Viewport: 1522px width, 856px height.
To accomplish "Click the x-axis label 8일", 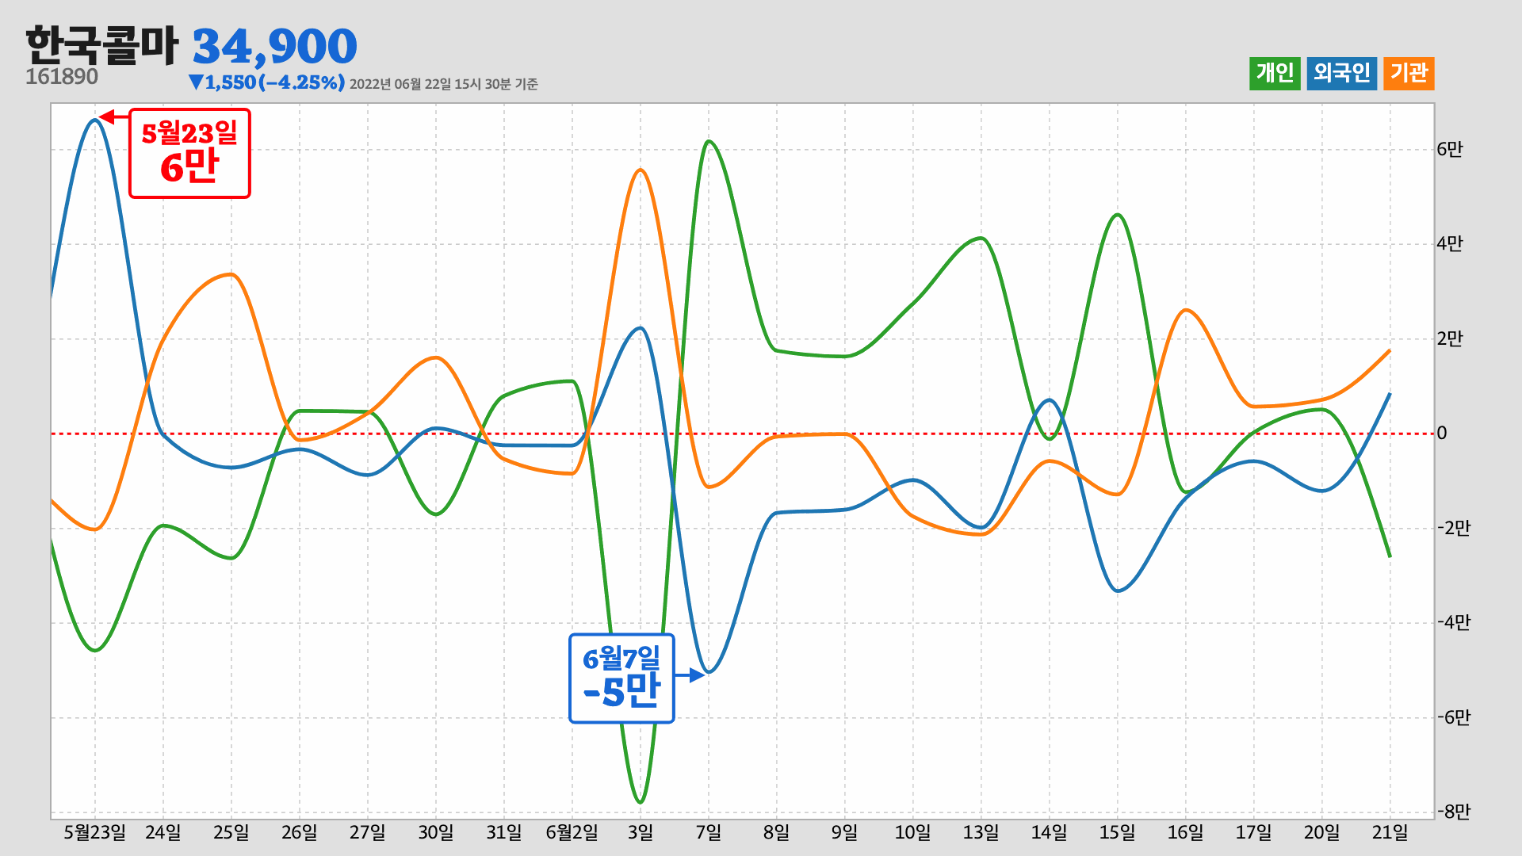I will point(777,832).
